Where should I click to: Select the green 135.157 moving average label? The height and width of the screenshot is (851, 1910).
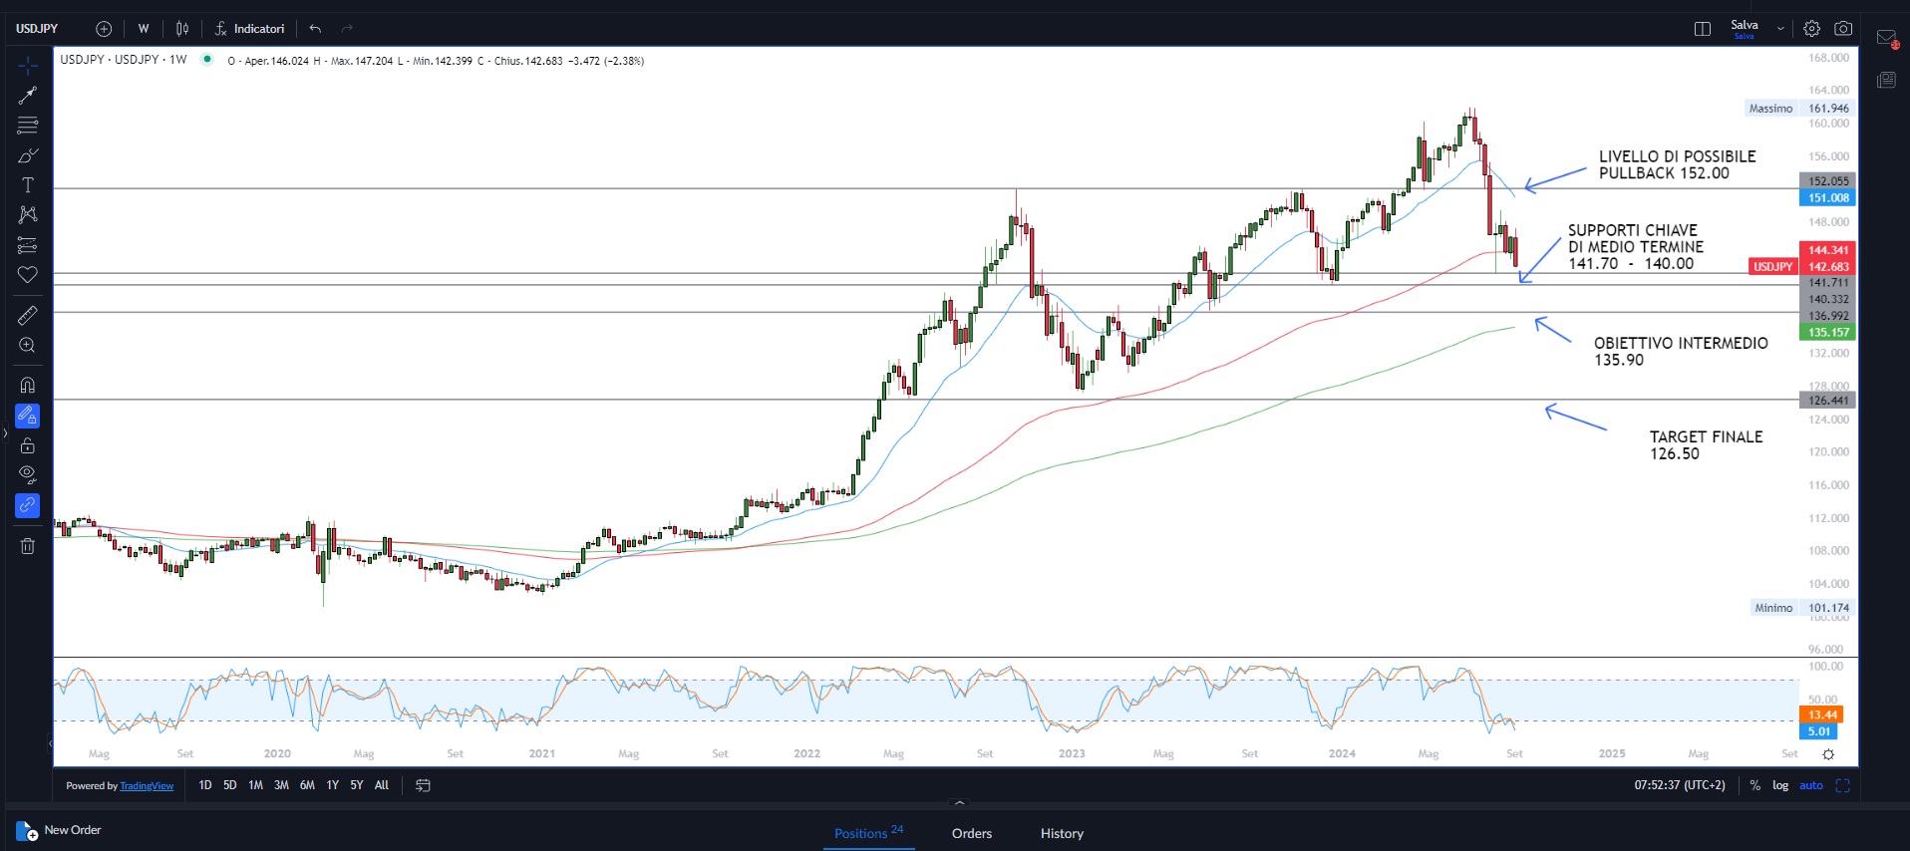point(1828,333)
